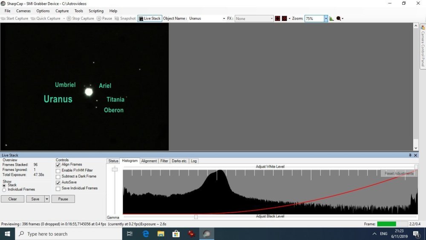The image size is (426, 240).
Task: Open the image histogram toolbar icon
Action: 331,19
